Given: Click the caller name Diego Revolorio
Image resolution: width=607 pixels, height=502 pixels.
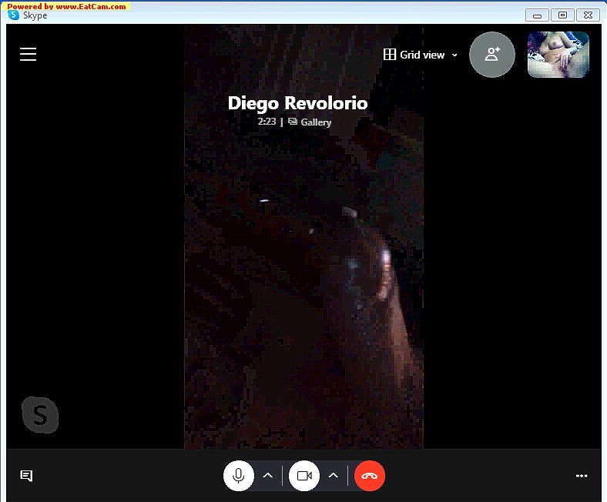Looking at the screenshot, I should (x=297, y=103).
